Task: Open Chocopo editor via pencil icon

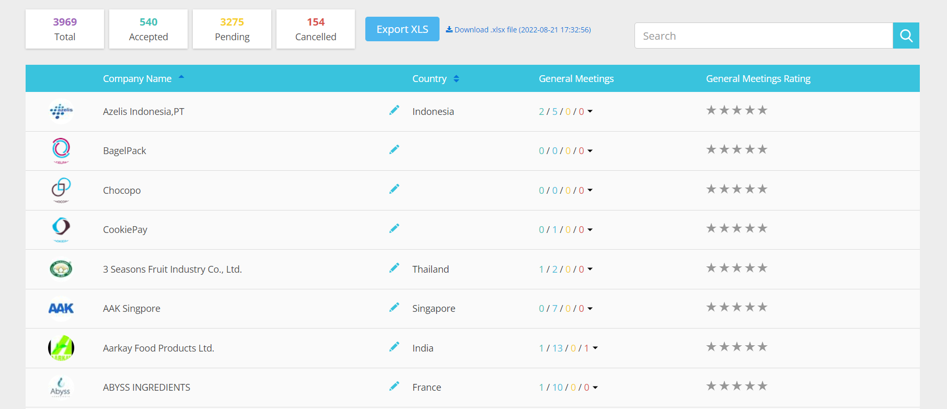Action: 394,189
